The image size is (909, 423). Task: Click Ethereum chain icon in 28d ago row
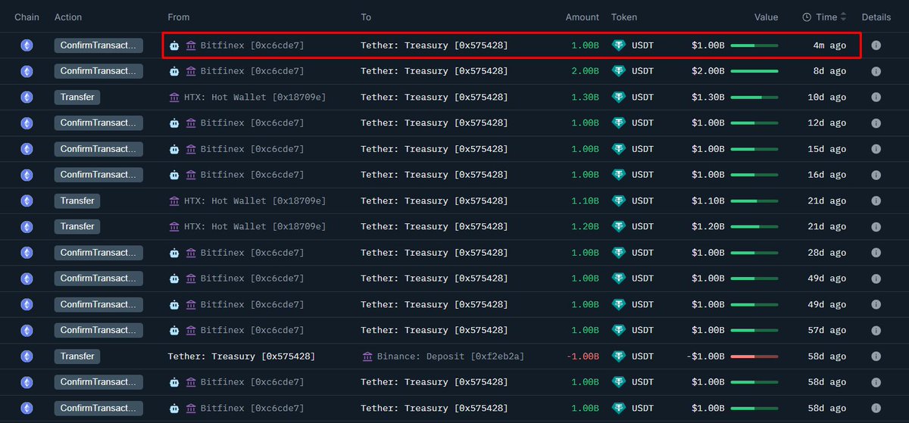click(x=27, y=253)
